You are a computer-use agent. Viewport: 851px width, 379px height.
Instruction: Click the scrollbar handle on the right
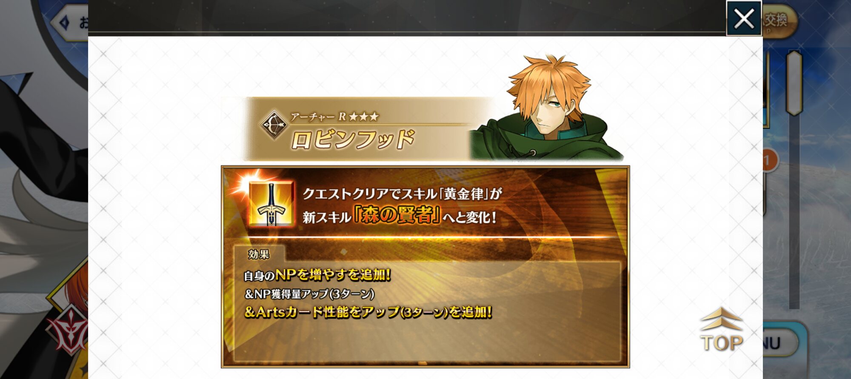(794, 83)
